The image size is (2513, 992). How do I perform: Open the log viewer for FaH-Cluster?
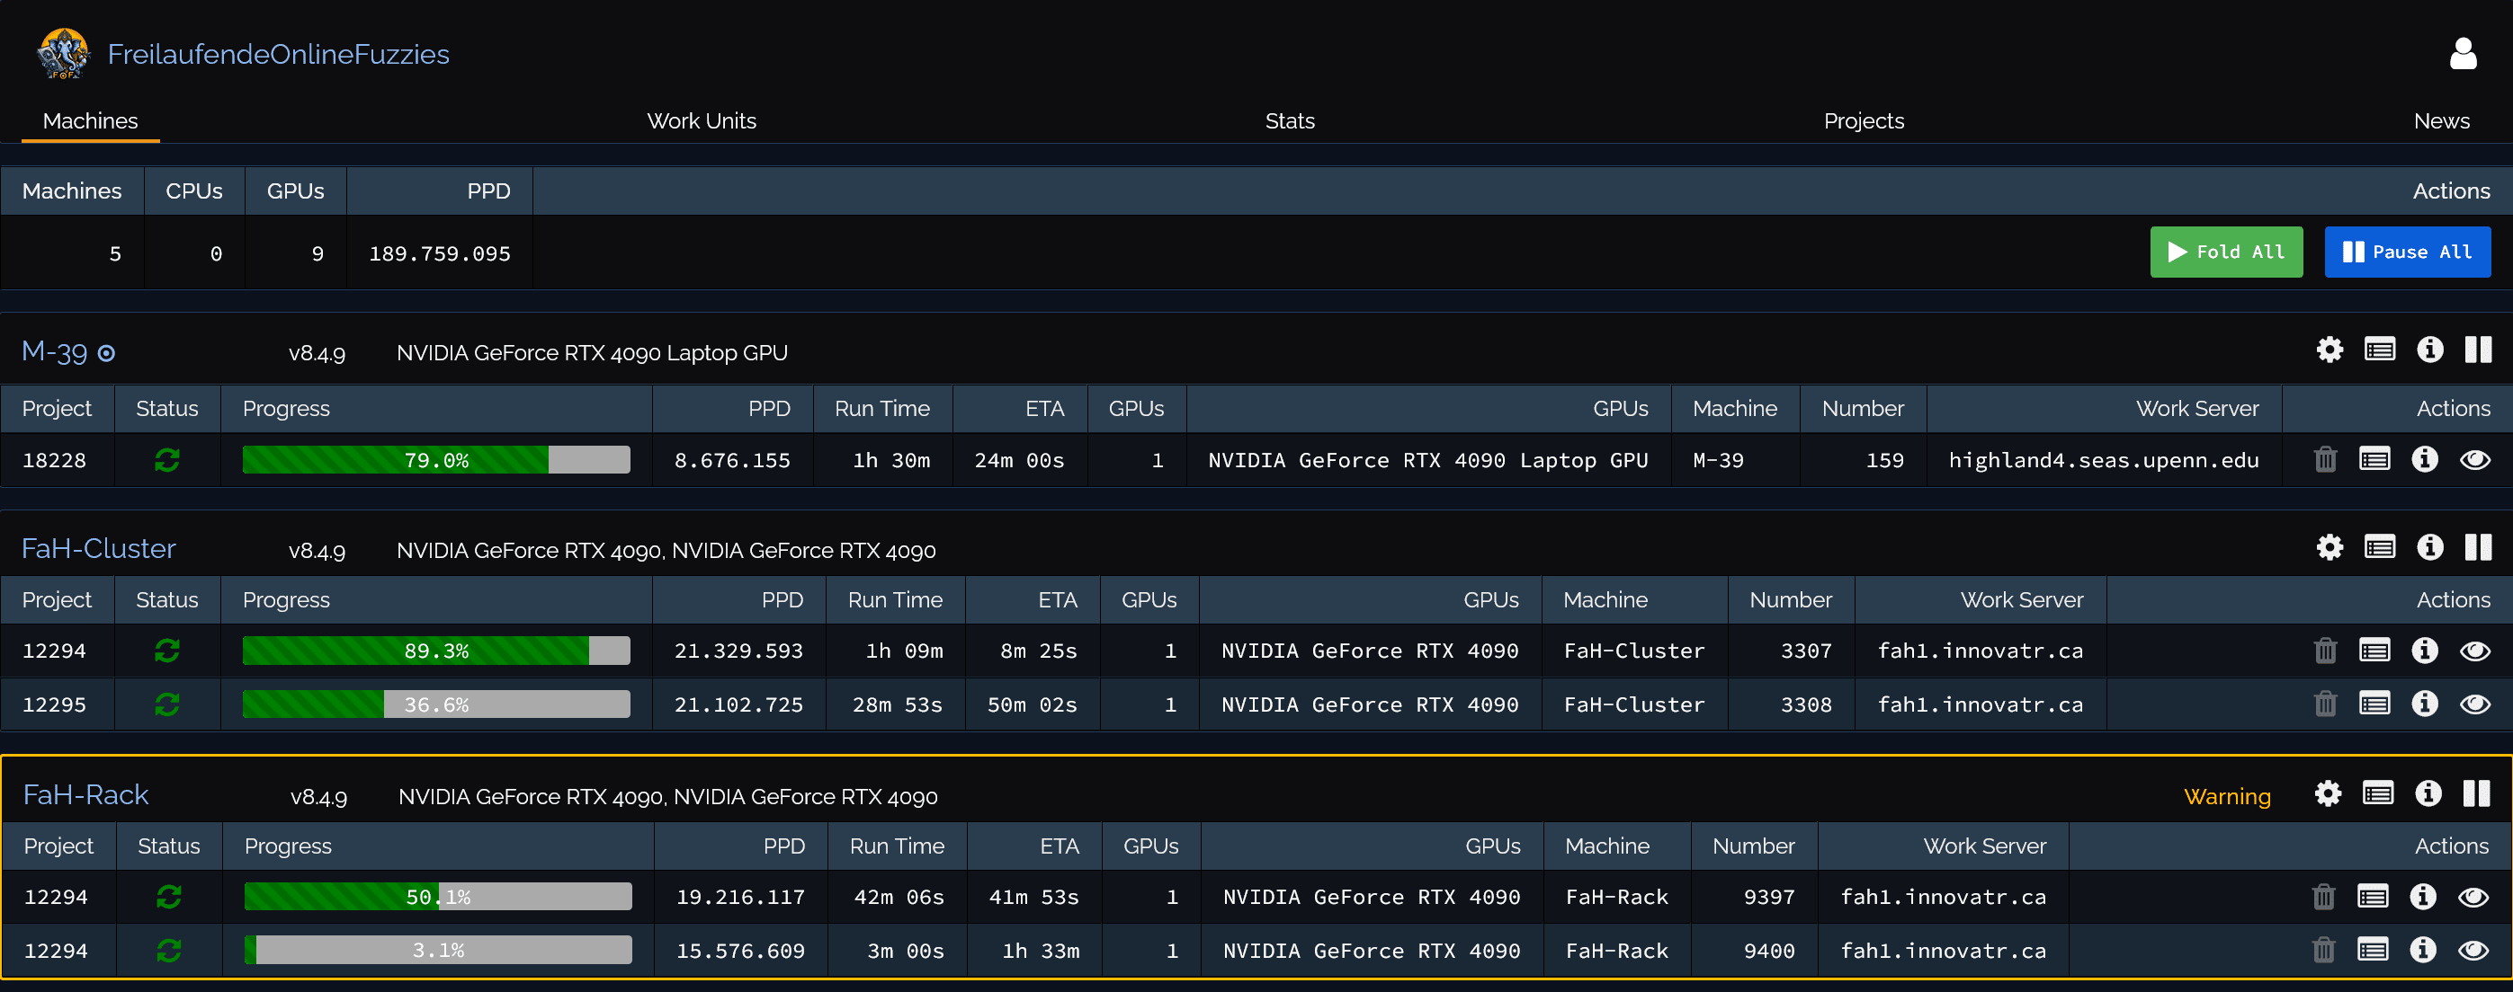click(x=2379, y=547)
